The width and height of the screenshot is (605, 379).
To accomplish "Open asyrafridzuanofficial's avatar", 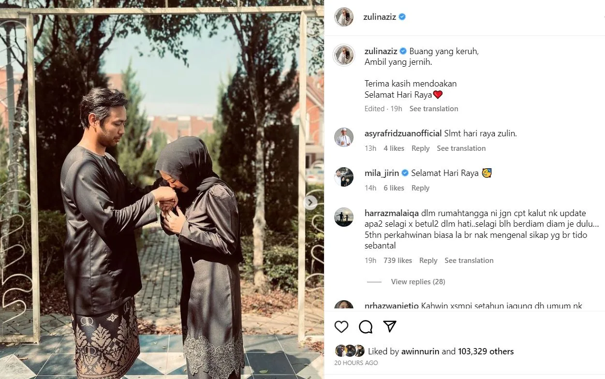I will 344,137.
